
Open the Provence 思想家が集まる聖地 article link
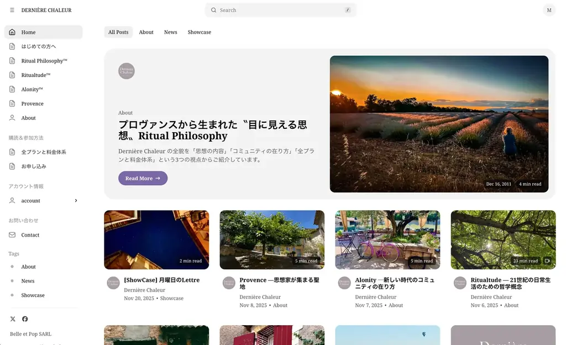pyautogui.click(x=279, y=284)
